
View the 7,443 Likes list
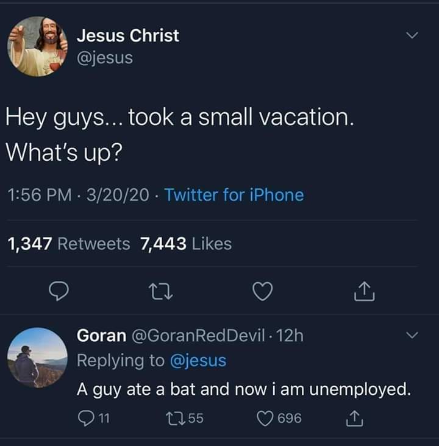186,244
